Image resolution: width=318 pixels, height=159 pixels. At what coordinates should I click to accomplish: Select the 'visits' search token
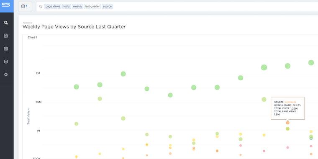67,7
